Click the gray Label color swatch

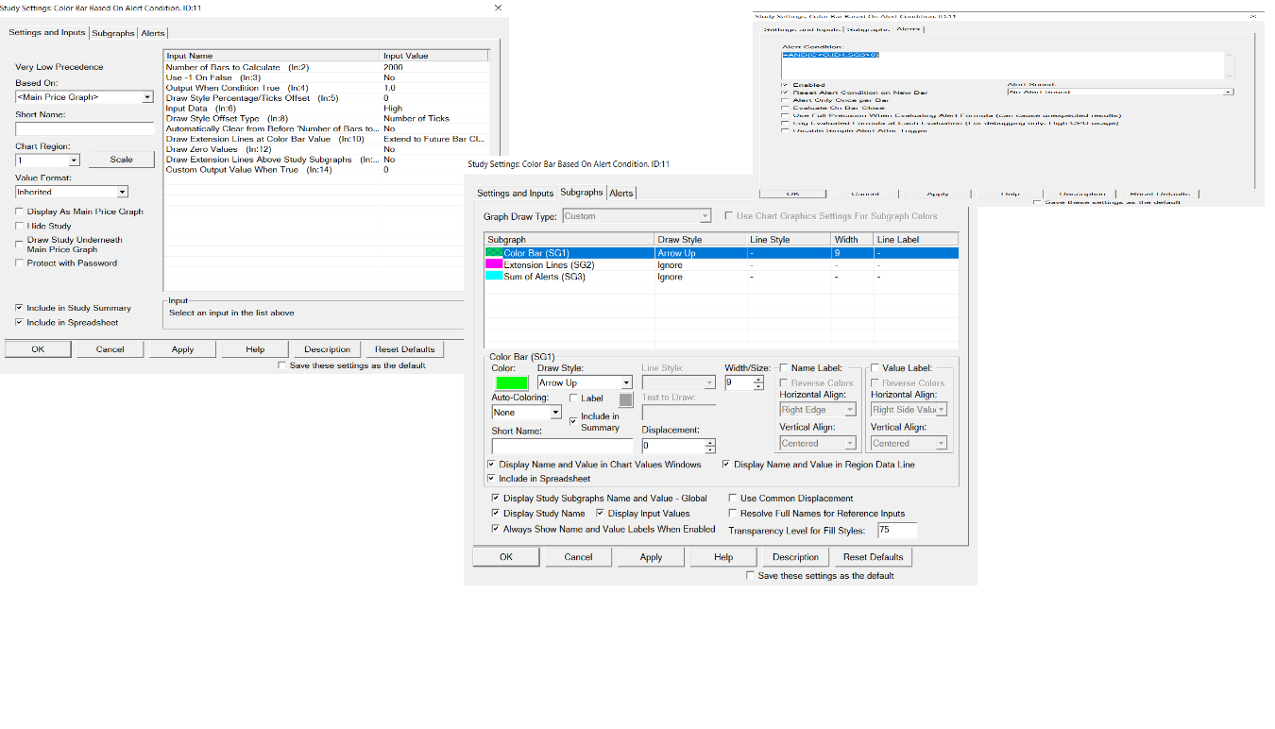tap(625, 399)
